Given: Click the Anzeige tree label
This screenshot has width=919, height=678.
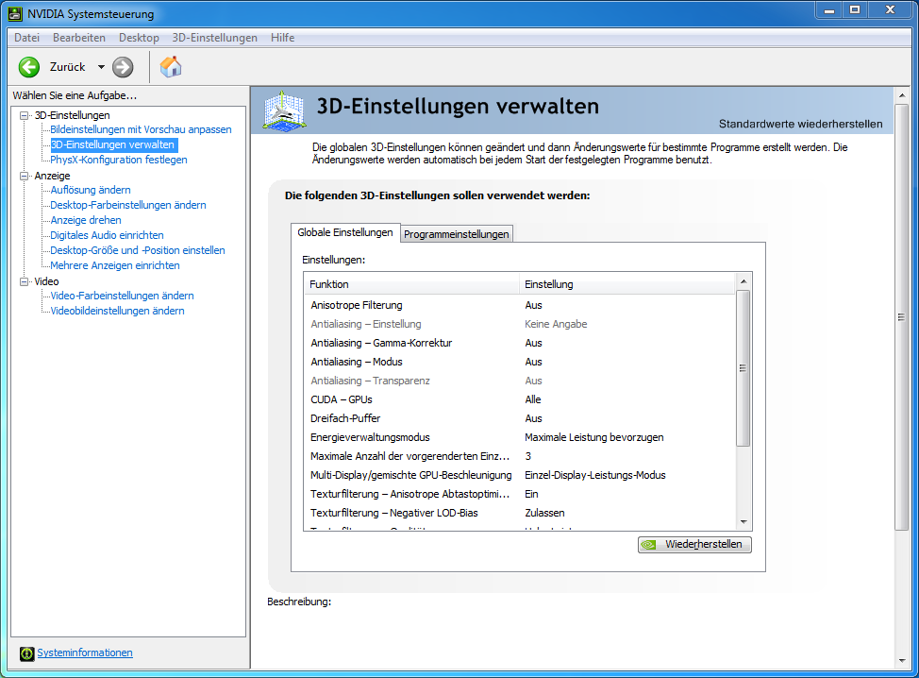Looking at the screenshot, I should 52,176.
